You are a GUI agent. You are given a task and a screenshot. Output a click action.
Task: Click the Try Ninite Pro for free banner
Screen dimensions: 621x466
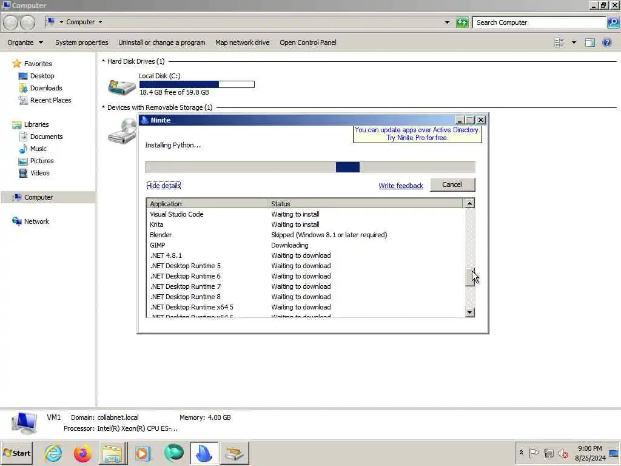[417, 134]
